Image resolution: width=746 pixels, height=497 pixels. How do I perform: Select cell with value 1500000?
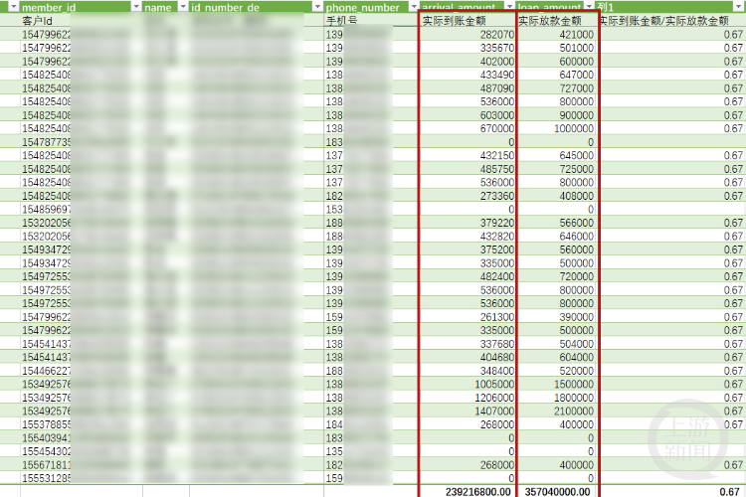[x=556, y=384]
